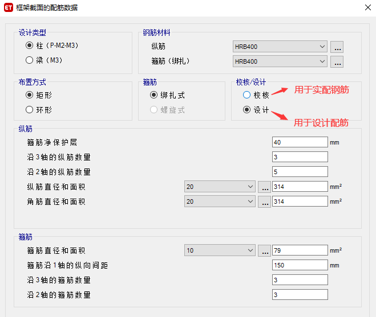The height and width of the screenshot is (317, 376).
Task: Select 绑扎式 stirrup option
Action: point(153,95)
